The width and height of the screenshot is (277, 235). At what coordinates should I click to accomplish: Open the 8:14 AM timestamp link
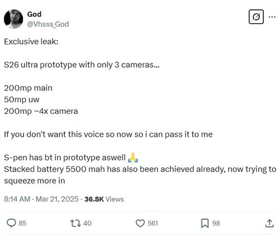pos(17,199)
